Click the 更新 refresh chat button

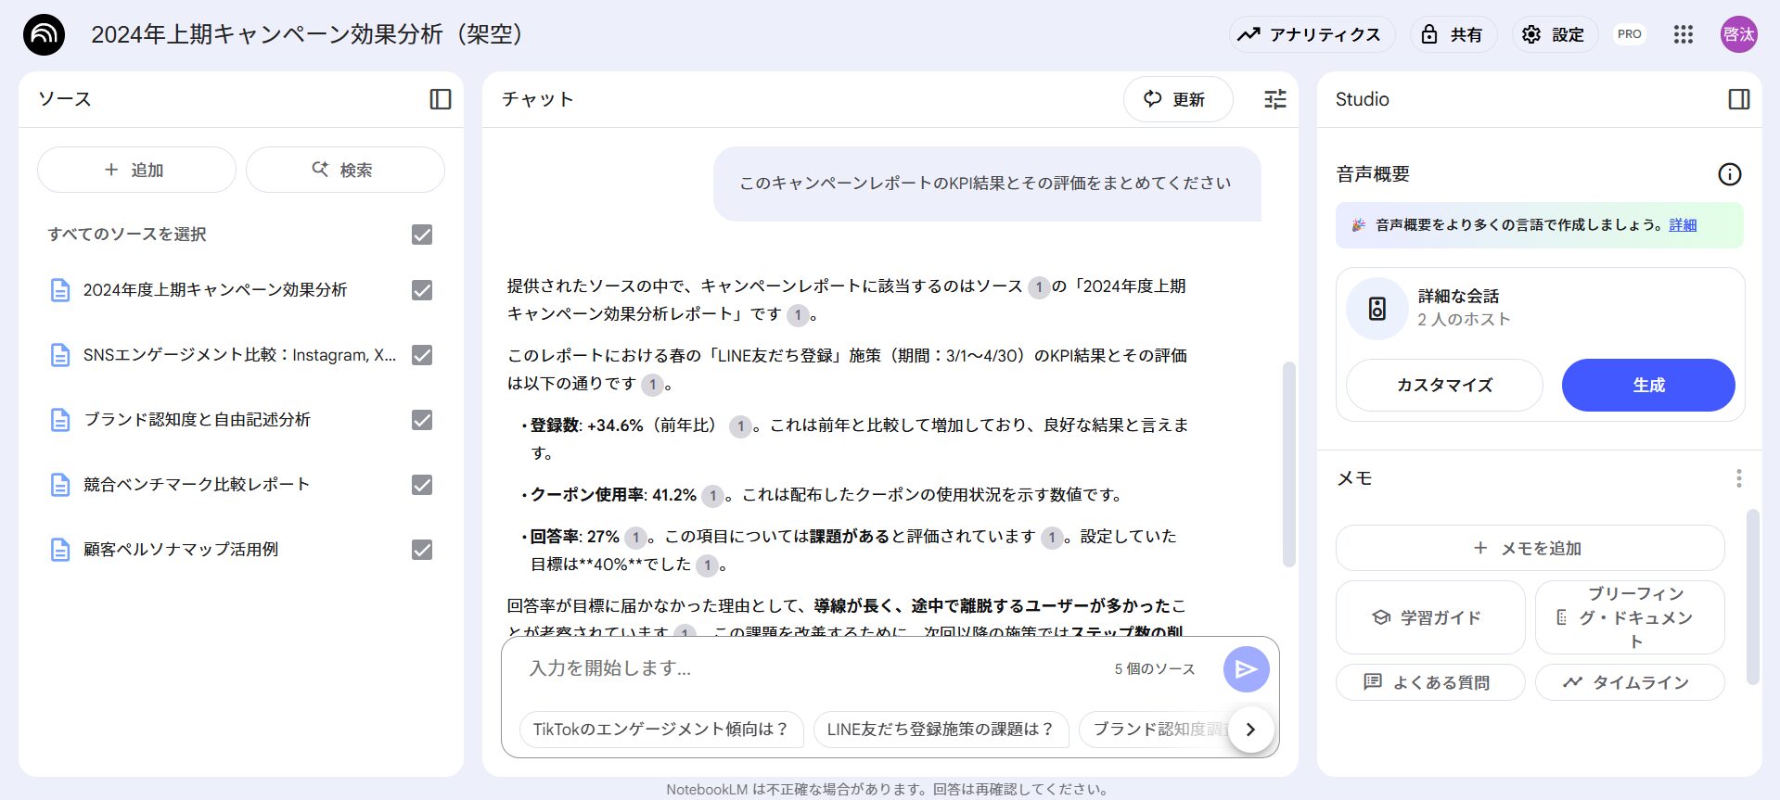pyautogui.click(x=1177, y=99)
